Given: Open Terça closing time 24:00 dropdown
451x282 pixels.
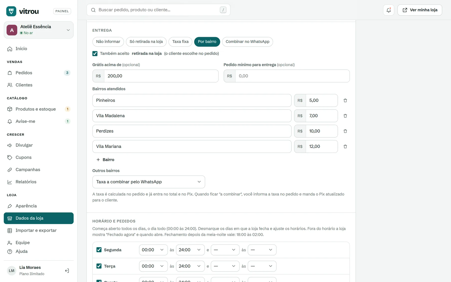Looking at the screenshot, I should click(190, 266).
